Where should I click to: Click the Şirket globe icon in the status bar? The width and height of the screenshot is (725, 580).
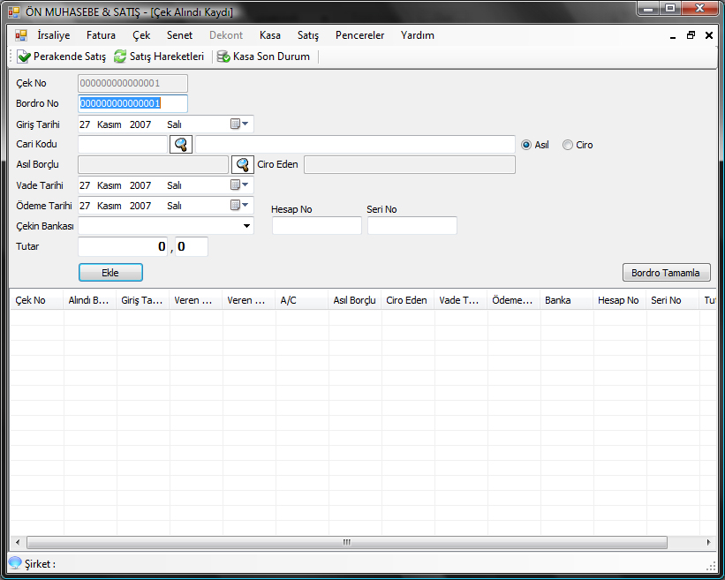(15, 563)
